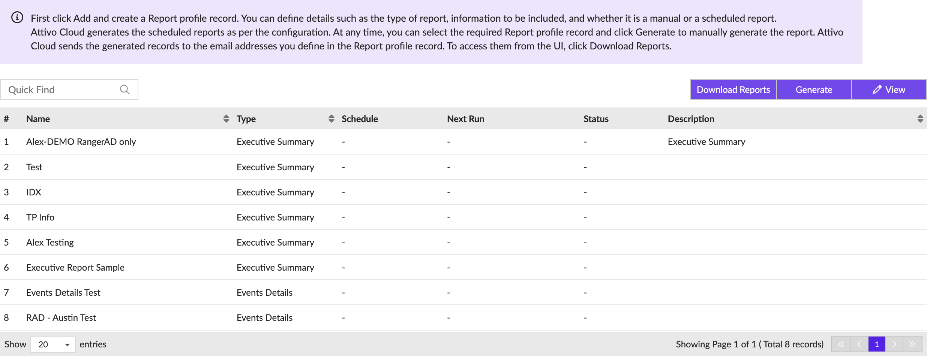Screen dimensions: 927x356
Task: Go to the previous page arrow
Action: click(x=859, y=344)
